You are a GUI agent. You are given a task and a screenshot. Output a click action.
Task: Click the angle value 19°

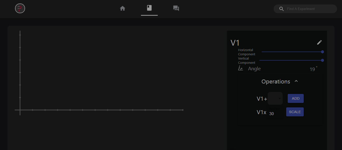pyautogui.click(x=313, y=69)
